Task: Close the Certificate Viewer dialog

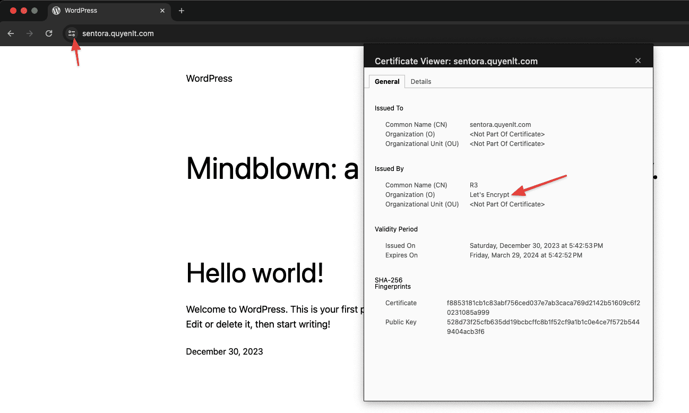Action: tap(638, 61)
